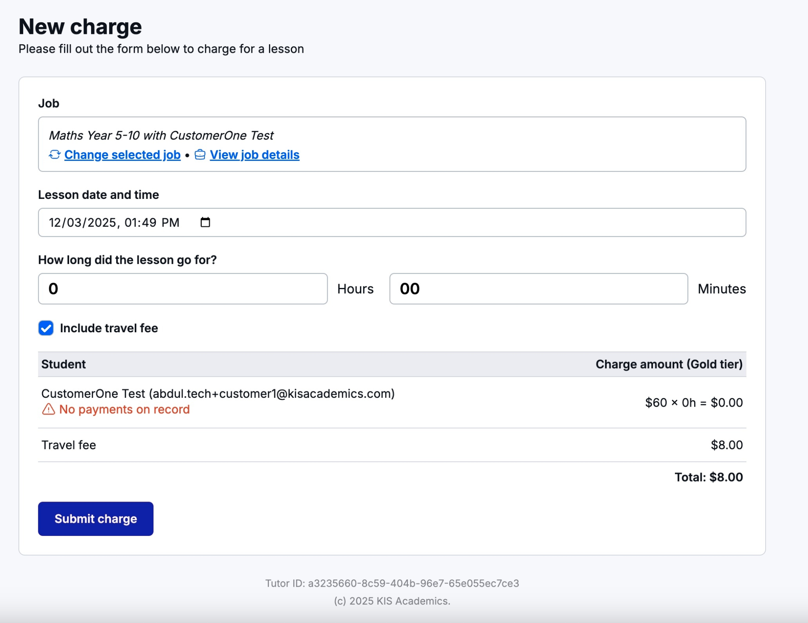Image resolution: width=808 pixels, height=623 pixels.
Task: Click the Tutor ID text in footer
Action: [392, 583]
